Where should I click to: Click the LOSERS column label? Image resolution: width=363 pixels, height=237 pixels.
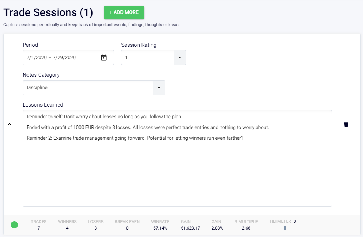pos(96,222)
